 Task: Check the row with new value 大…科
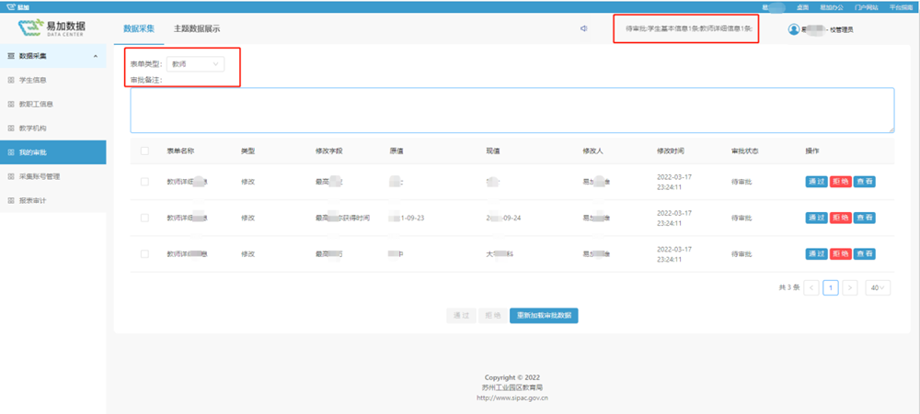click(145, 254)
